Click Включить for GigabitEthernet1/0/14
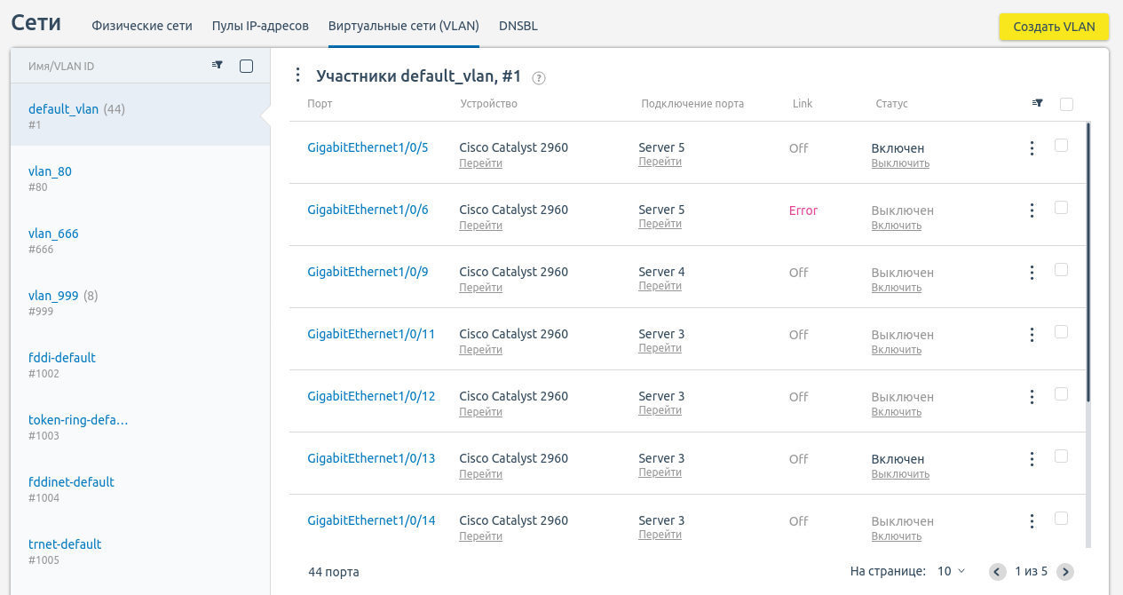 pos(897,536)
